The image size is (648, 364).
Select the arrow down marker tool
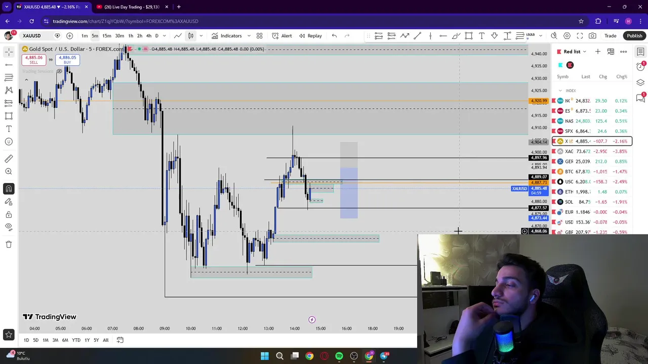pos(495,36)
